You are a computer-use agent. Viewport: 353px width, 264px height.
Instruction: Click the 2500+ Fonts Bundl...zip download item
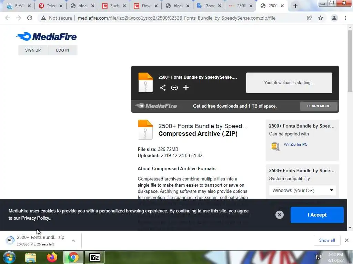[41, 240]
